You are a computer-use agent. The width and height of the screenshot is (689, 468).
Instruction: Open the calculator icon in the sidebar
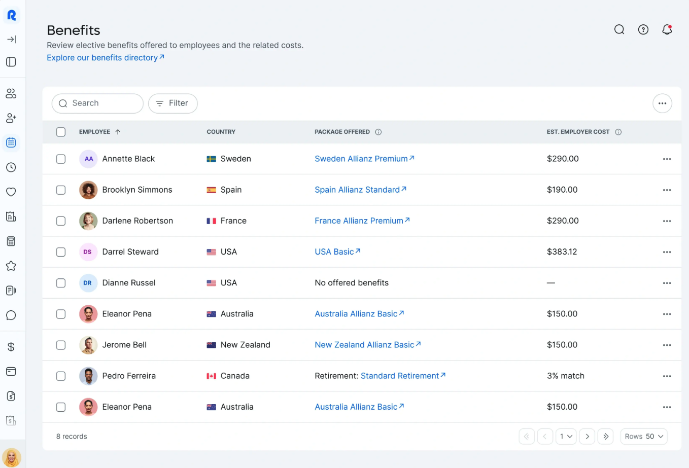click(x=11, y=241)
